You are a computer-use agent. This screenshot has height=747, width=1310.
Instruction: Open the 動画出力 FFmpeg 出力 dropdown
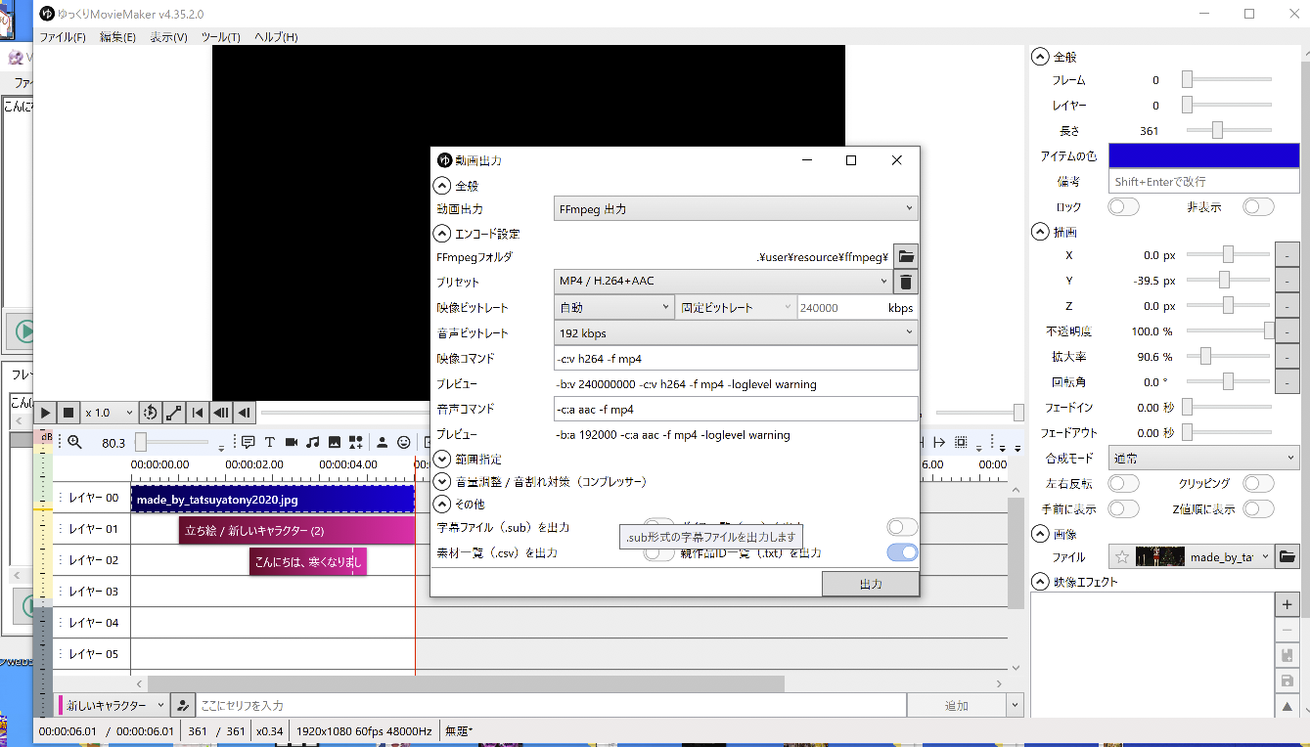[735, 209]
